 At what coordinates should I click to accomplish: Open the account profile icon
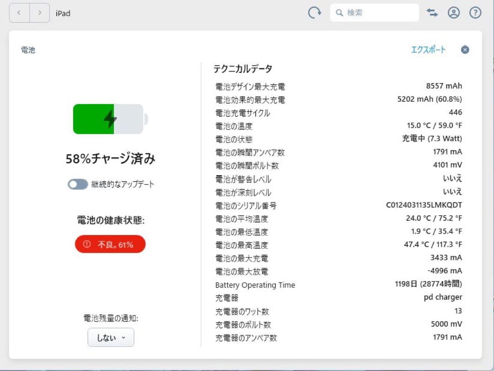pyautogui.click(x=454, y=13)
